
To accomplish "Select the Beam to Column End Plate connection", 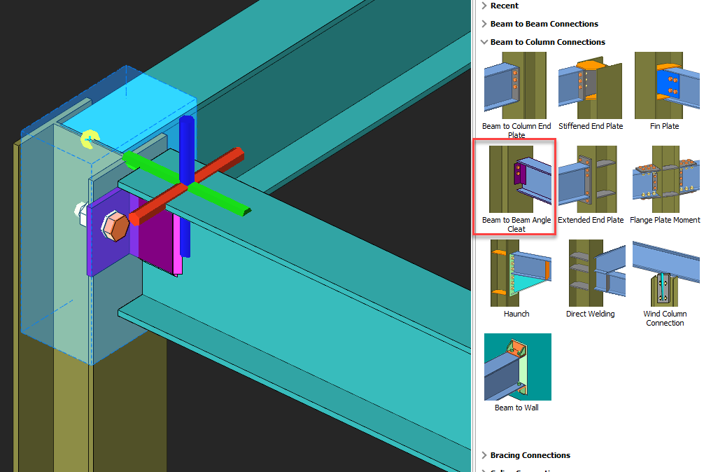I will coord(516,85).
